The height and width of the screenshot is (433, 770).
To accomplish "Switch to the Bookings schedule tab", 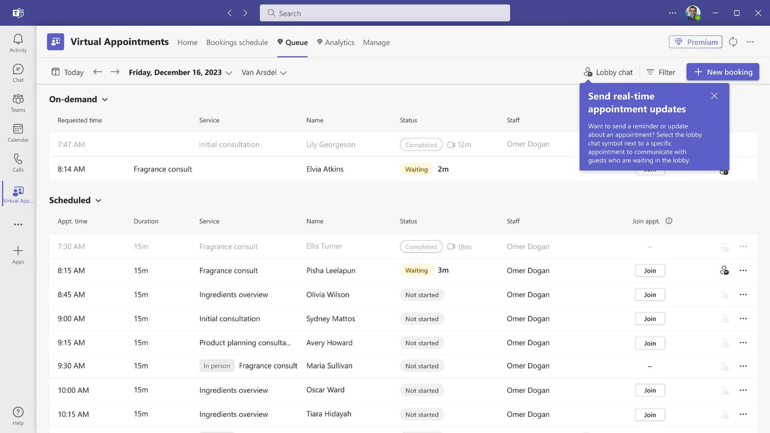I will [x=237, y=42].
